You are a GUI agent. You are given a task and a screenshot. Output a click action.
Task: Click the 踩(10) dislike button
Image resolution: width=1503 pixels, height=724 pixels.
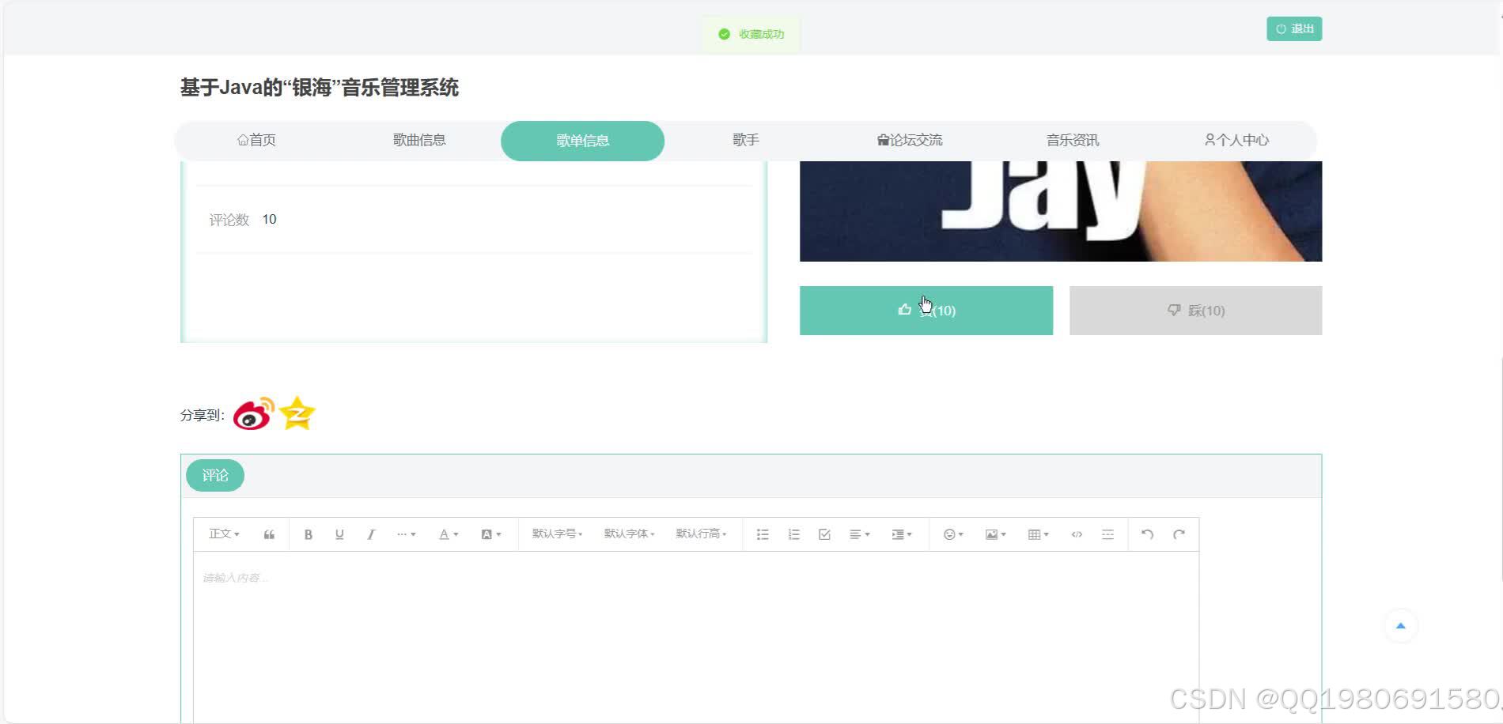[x=1195, y=310]
